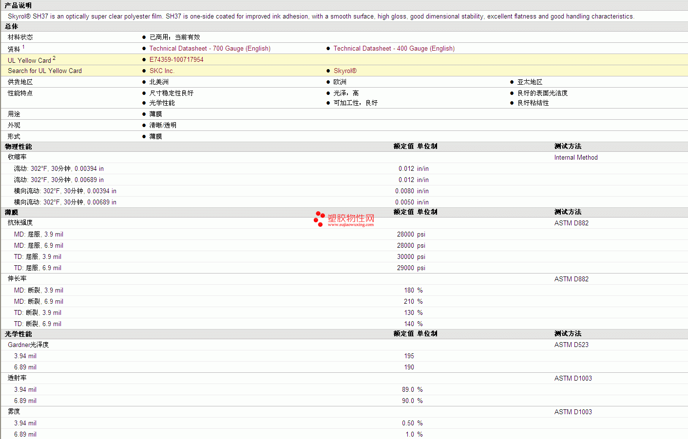Click the 光泽，高 feature
The width and height of the screenshot is (688, 439).
[x=346, y=93]
